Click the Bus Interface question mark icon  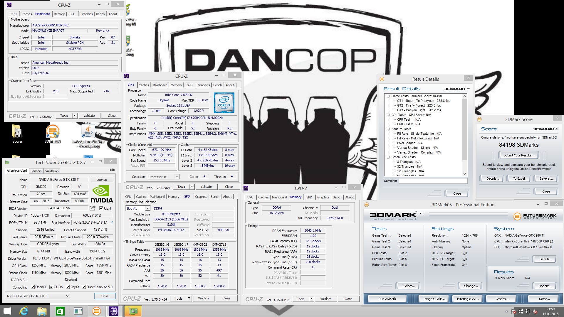[x=112, y=222]
